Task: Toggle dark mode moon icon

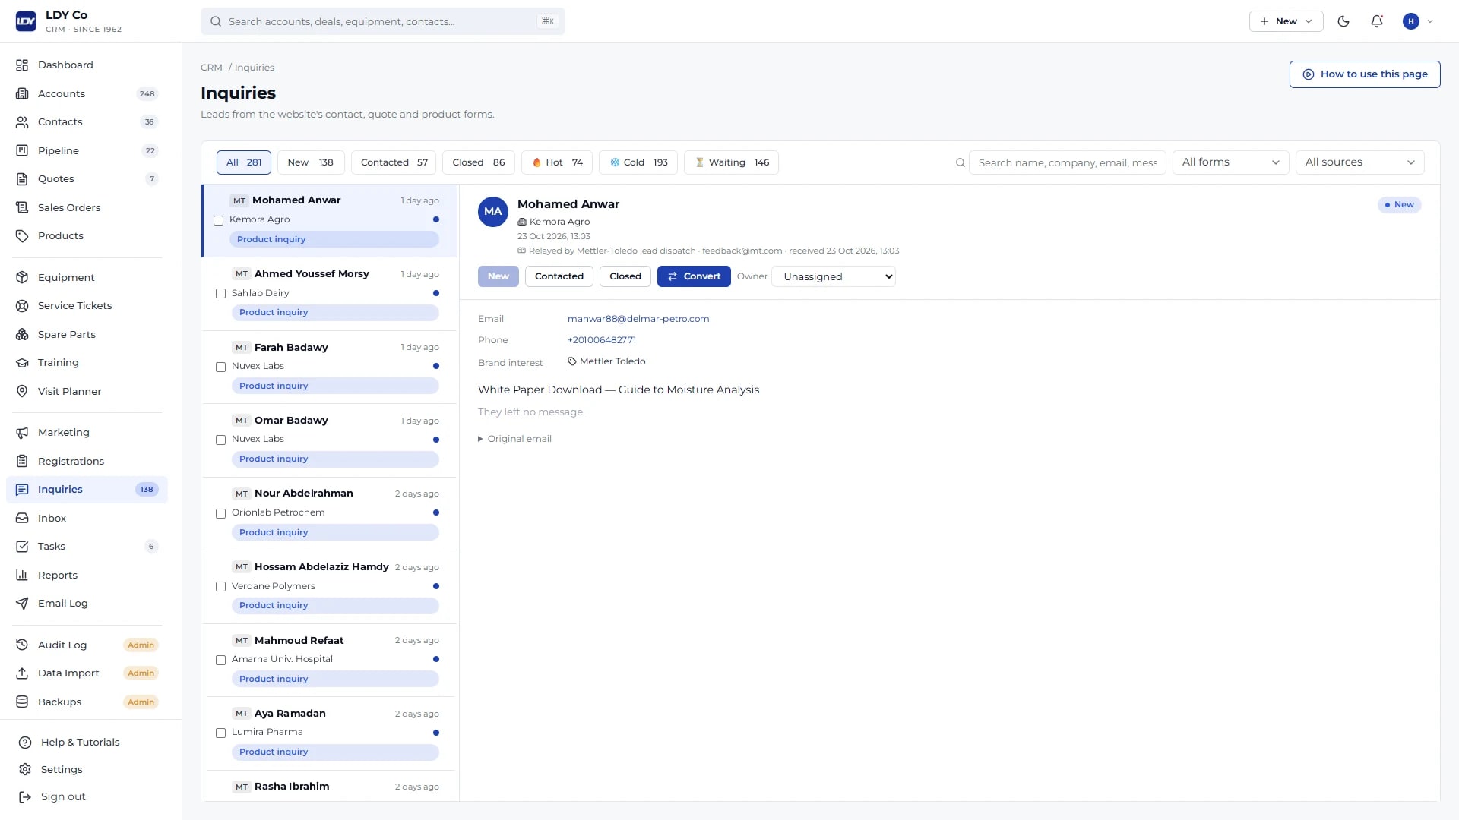Action: (1343, 21)
